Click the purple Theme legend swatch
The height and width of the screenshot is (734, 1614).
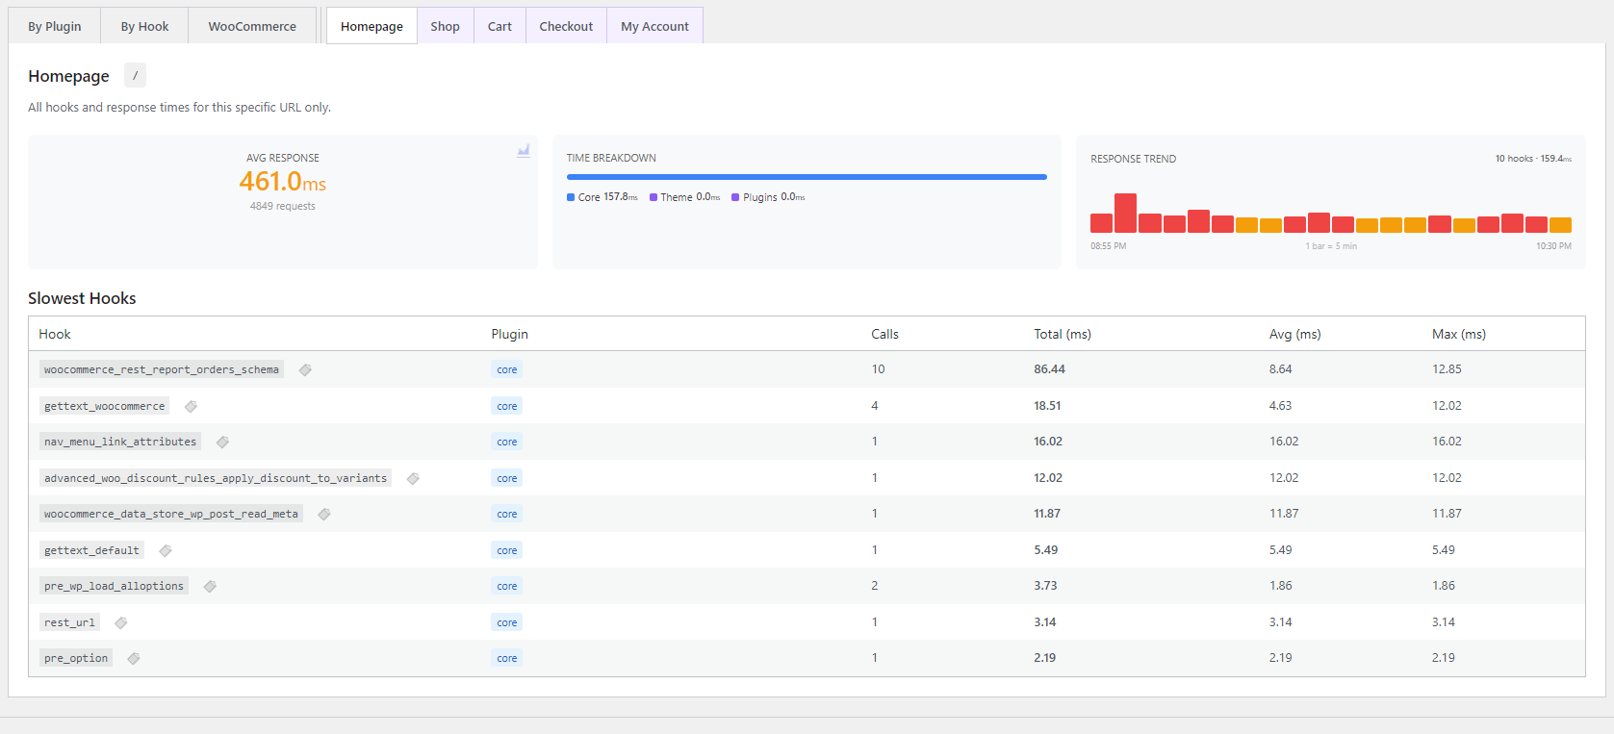coord(653,197)
